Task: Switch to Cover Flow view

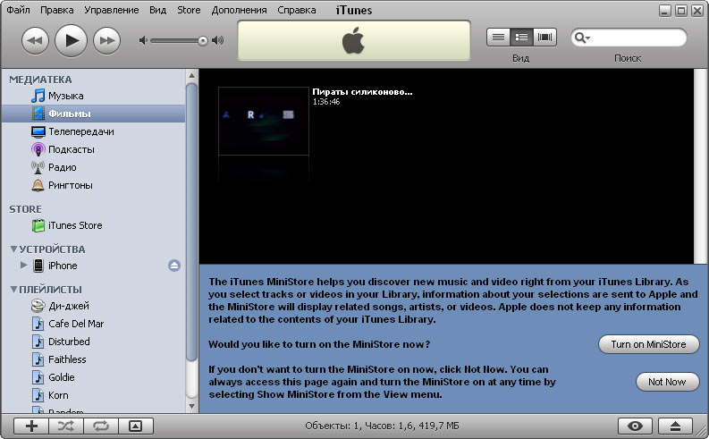Action: click(544, 37)
